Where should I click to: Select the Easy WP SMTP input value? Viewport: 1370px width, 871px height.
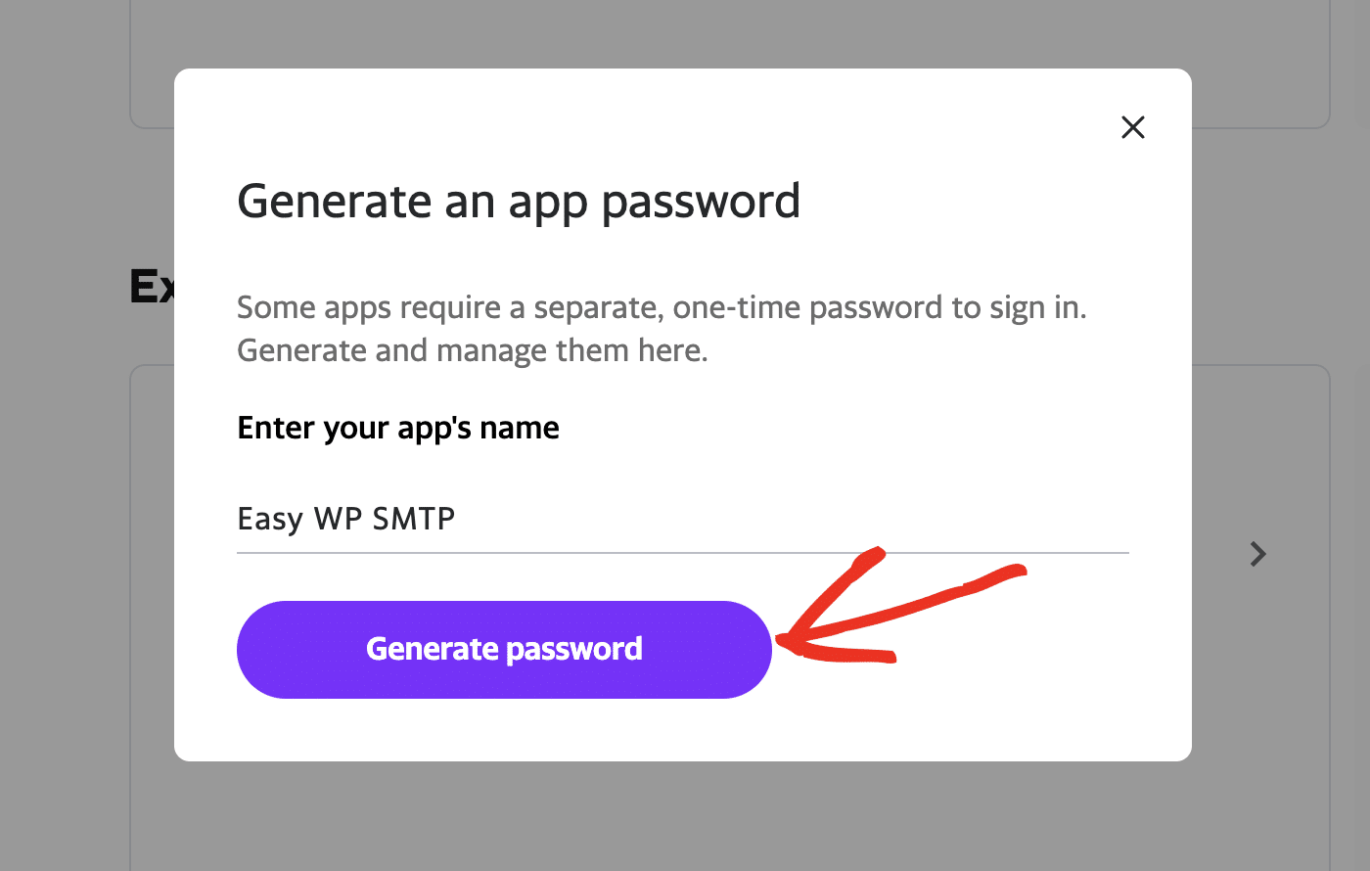pyautogui.click(x=345, y=519)
